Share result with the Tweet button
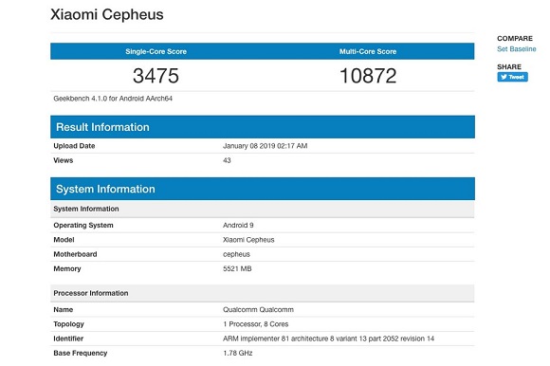Image resolution: width=550 pixels, height=366 pixels. (512, 77)
